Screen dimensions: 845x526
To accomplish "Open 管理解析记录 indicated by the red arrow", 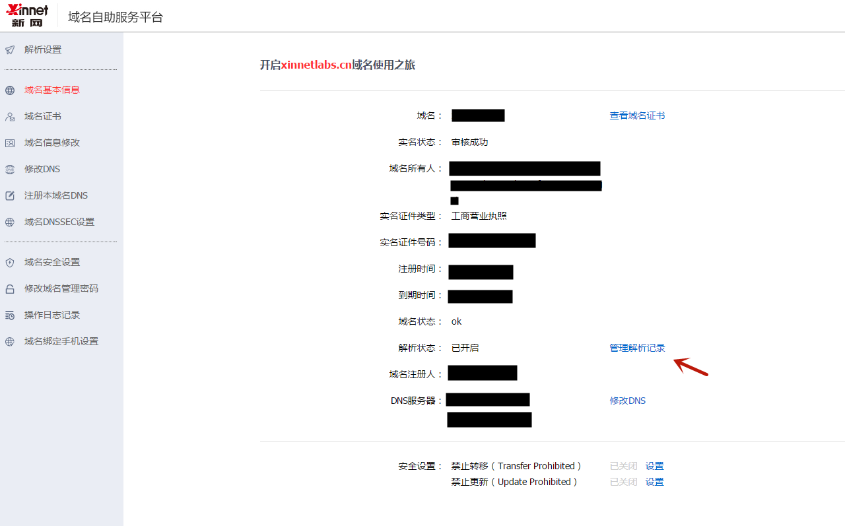I will pos(637,347).
